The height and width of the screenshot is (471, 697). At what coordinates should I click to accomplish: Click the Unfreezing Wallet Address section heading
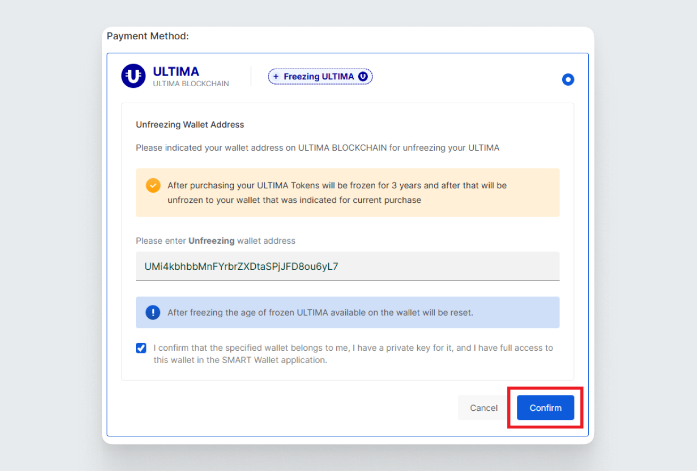coord(190,125)
